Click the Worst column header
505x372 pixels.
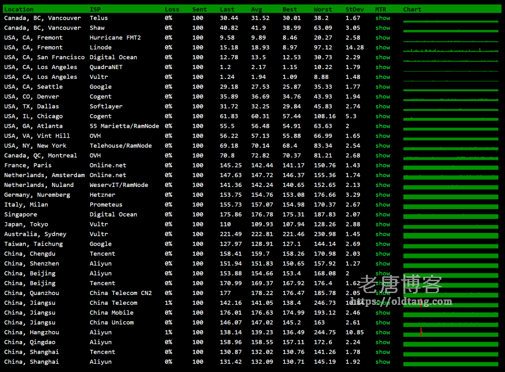tap(323, 9)
